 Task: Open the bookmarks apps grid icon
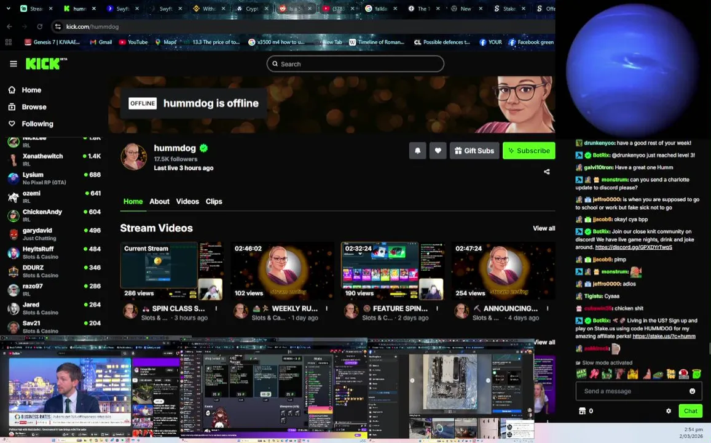click(8, 42)
